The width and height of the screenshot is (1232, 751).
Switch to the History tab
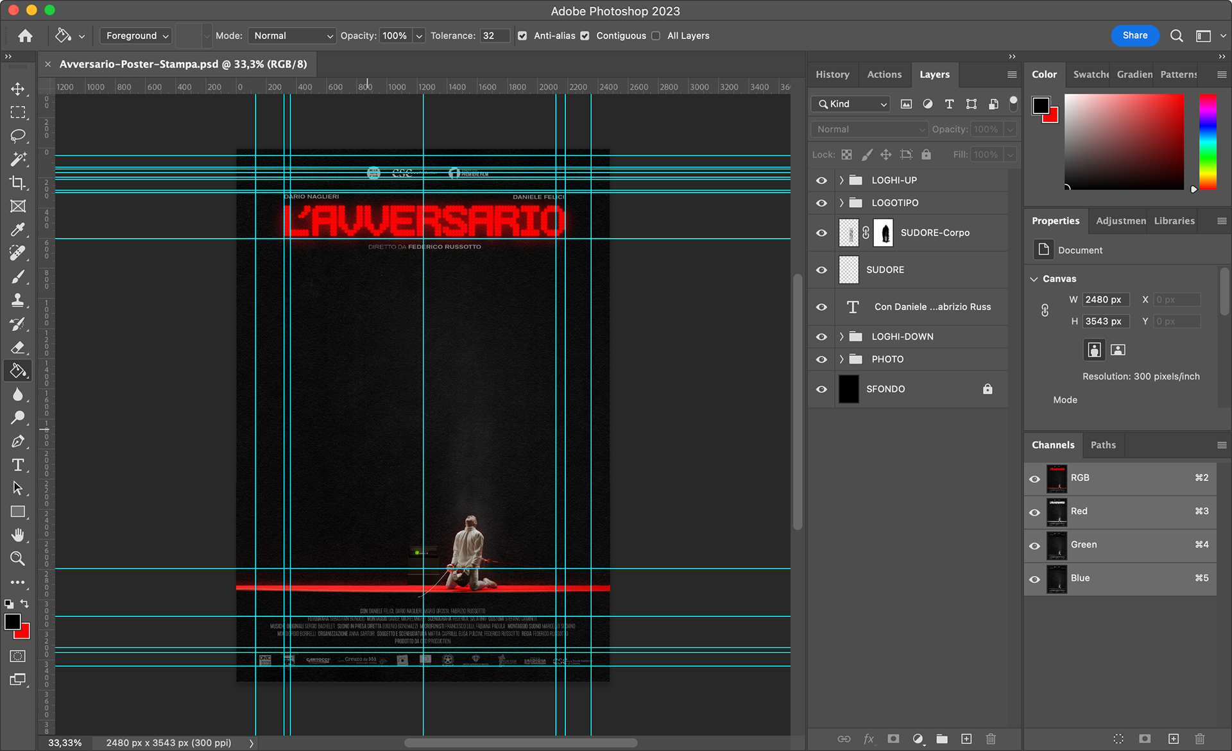point(832,74)
